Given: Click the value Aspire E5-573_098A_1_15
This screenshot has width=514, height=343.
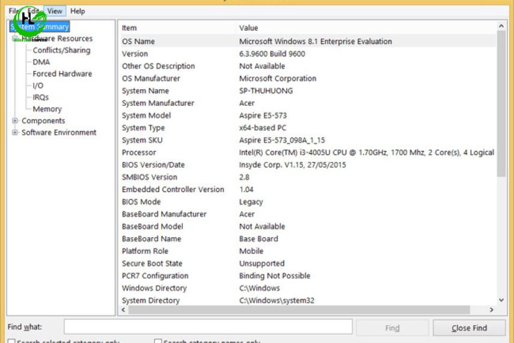Looking at the screenshot, I should click(x=282, y=140).
